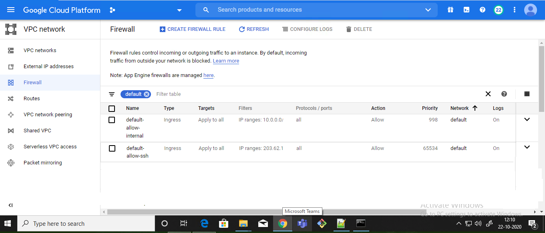Viewport: 545px width, 233px height.
Task: Sort by the Name column header
Action: (133, 108)
